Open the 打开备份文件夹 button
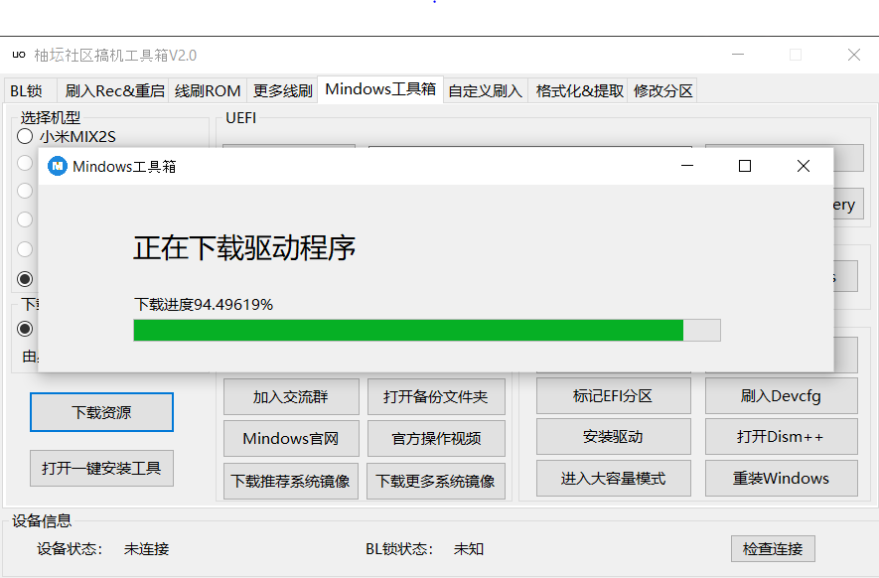The image size is (879, 578). (436, 396)
